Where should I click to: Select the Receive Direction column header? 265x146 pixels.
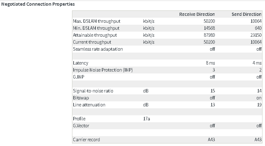197,14
